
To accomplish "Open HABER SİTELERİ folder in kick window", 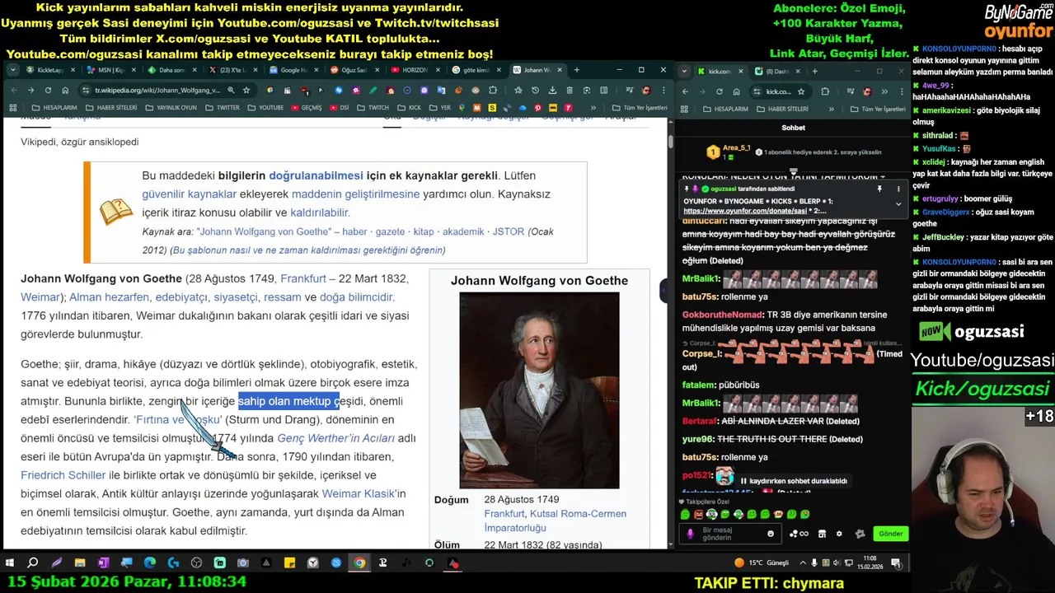I will point(783,109).
